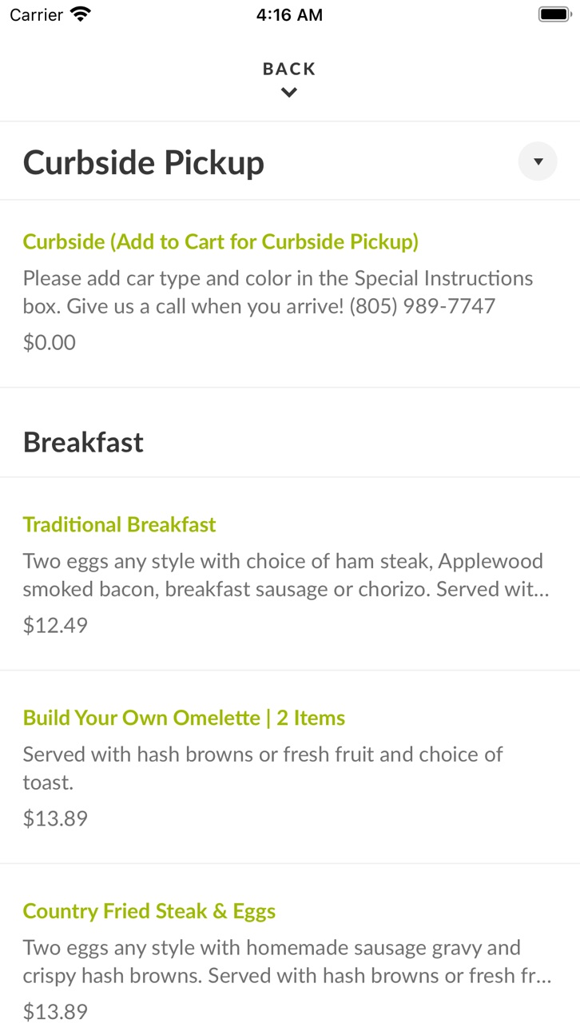Screen dimensions: 580x1031
Task: Select Curbside (Add to Cart for Curbside Pickup)
Action: (x=220, y=241)
